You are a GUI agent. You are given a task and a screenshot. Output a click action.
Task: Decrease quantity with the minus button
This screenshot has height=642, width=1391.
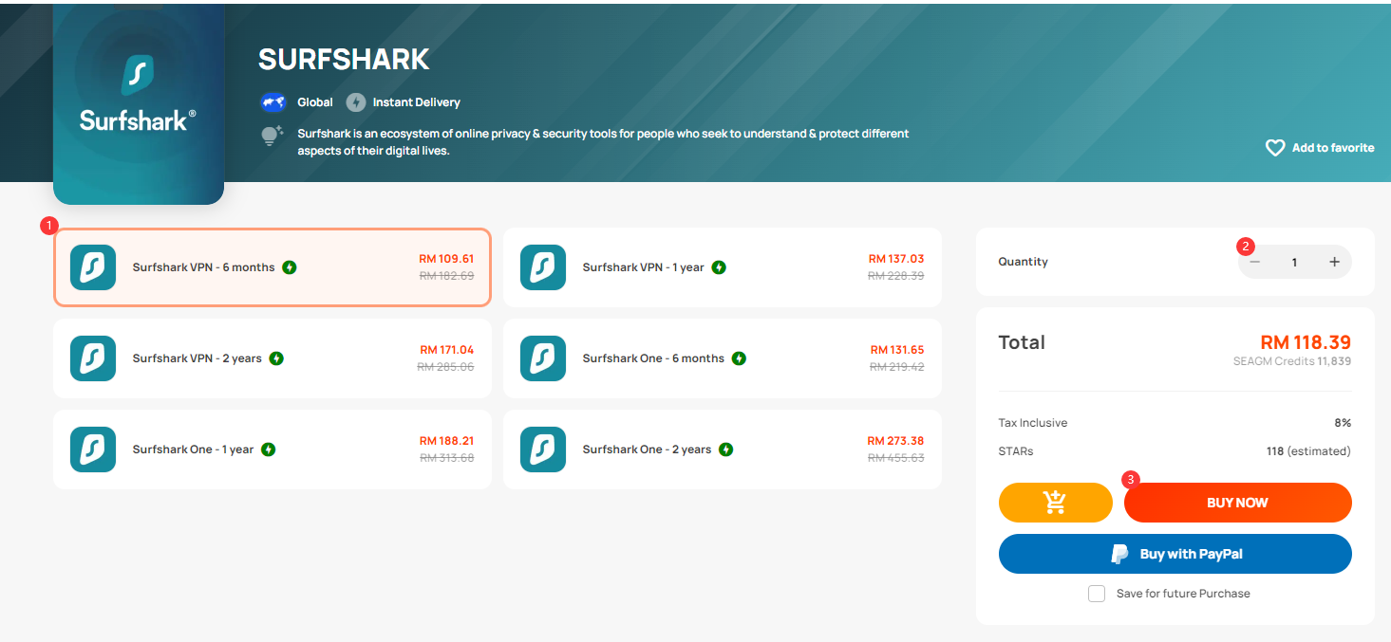(x=1254, y=262)
